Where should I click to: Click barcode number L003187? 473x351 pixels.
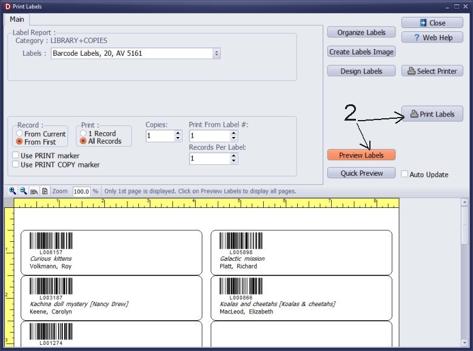click(51, 297)
